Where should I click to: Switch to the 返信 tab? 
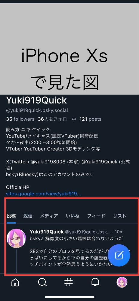coord(28,216)
